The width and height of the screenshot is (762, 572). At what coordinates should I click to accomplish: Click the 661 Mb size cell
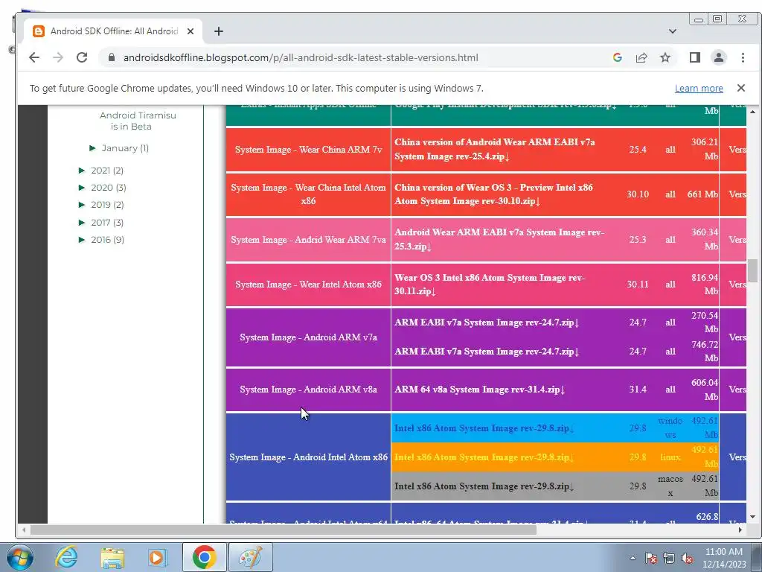(x=702, y=194)
